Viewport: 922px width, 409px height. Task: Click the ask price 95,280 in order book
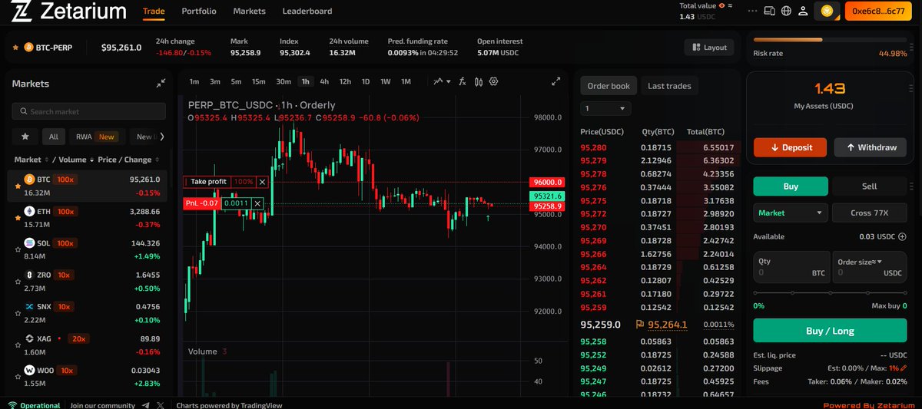pos(593,147)
